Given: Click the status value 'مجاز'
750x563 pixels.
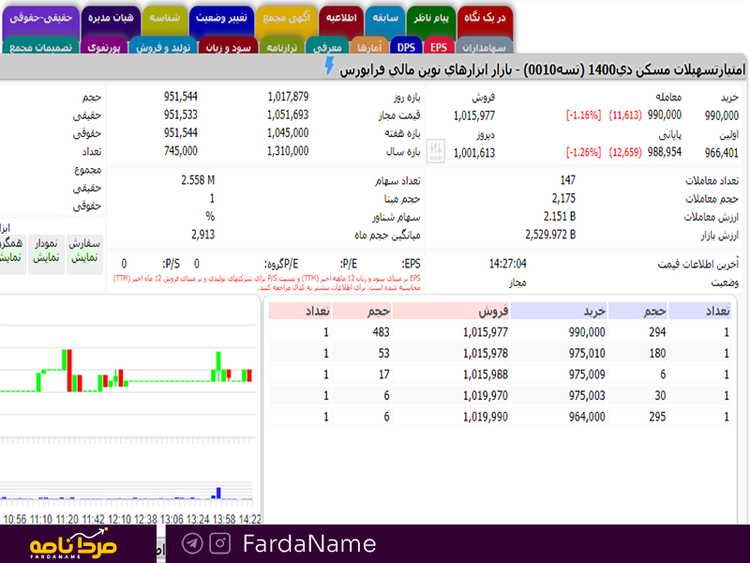Looking at the screenshot, I should [x=517, y=283].
